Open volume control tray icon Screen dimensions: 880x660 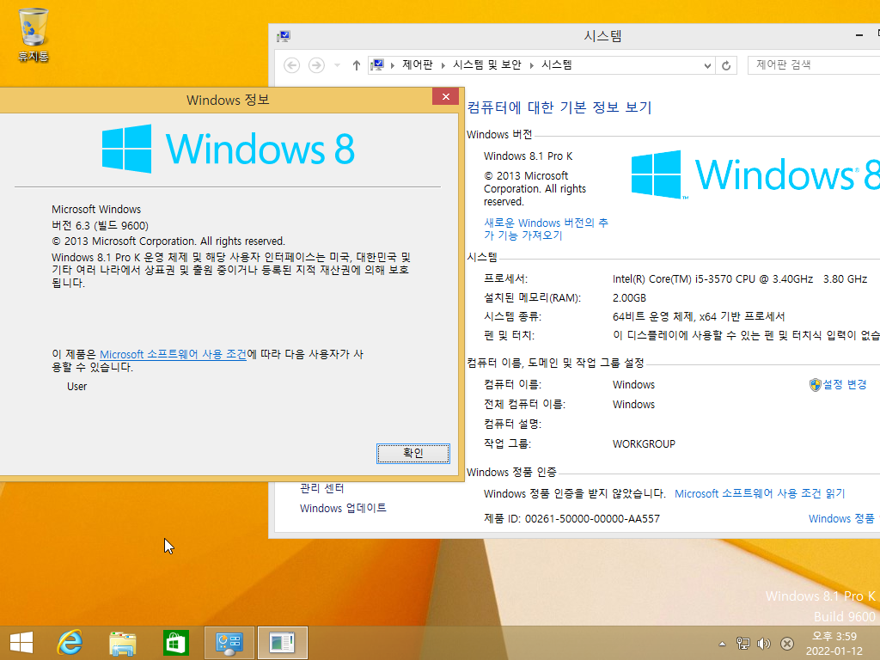(x=764, y=644)
